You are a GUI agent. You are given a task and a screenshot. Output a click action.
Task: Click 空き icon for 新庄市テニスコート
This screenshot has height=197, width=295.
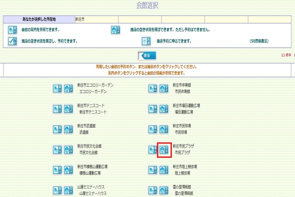click(x=68, y=109)
